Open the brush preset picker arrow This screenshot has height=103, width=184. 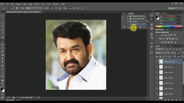(14, 8)
